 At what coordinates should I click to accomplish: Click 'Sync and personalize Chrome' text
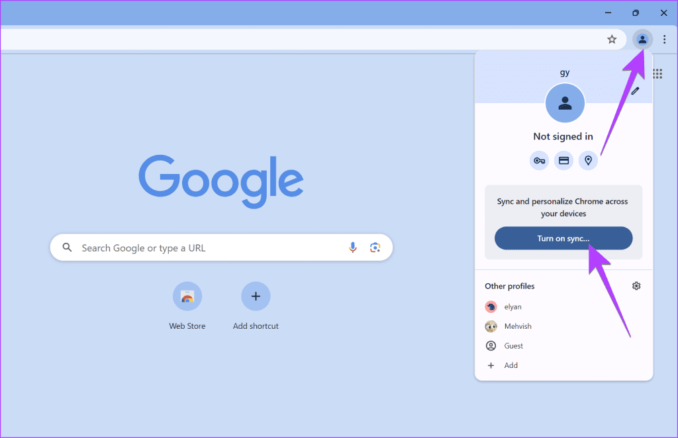click(563, 207)
